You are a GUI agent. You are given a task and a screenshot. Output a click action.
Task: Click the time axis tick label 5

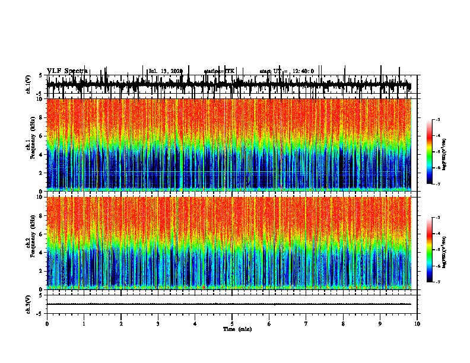[x=232, y=324]
